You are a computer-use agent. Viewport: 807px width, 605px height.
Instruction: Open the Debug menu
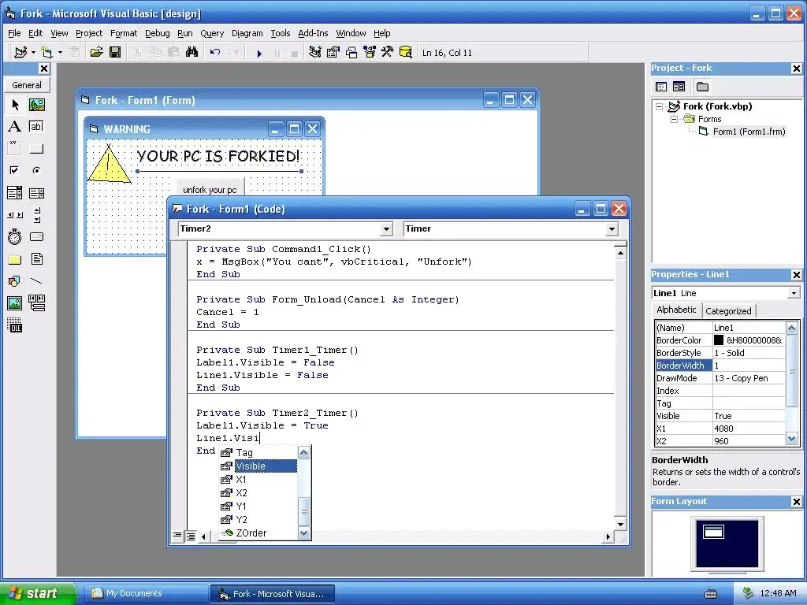coord(157,33)
